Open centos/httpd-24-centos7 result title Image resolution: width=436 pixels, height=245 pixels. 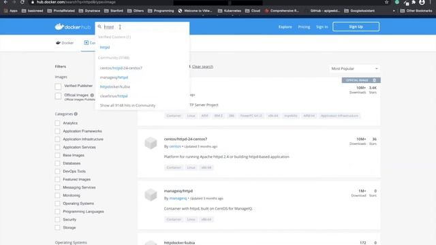tap(185, 139)
